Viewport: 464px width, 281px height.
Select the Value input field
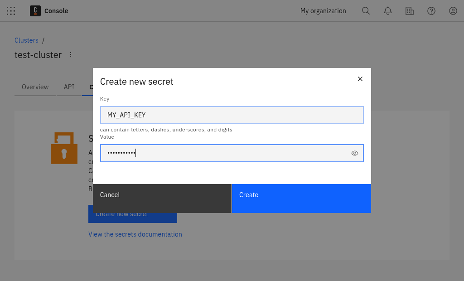click(x=227, y=153)
